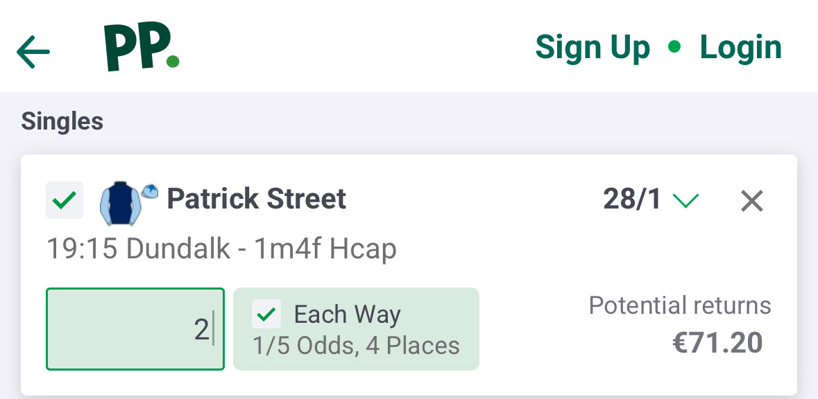
Task: Open the Sign Up page
Action: pos(593,48)
